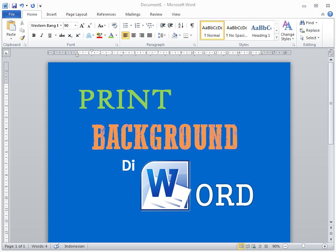Switch to Full Screen Reading view
The height and width of the screenshot is (252, 336).
[247, 247]
